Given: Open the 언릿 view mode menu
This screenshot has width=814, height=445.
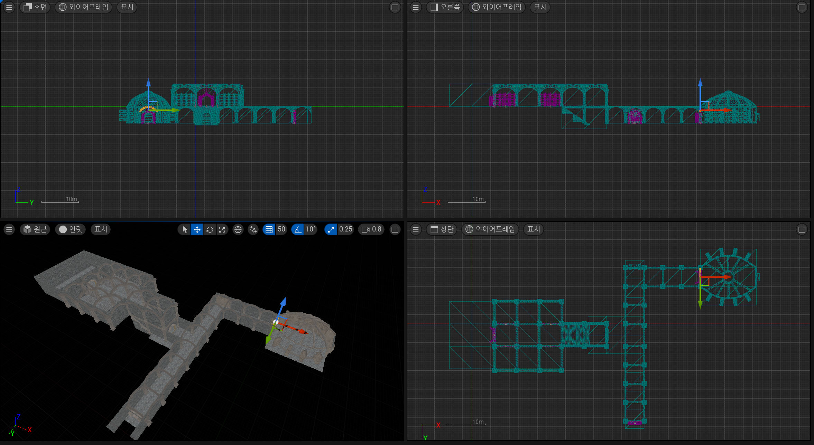Looking at the screenshot, I should tap(71, 229).
